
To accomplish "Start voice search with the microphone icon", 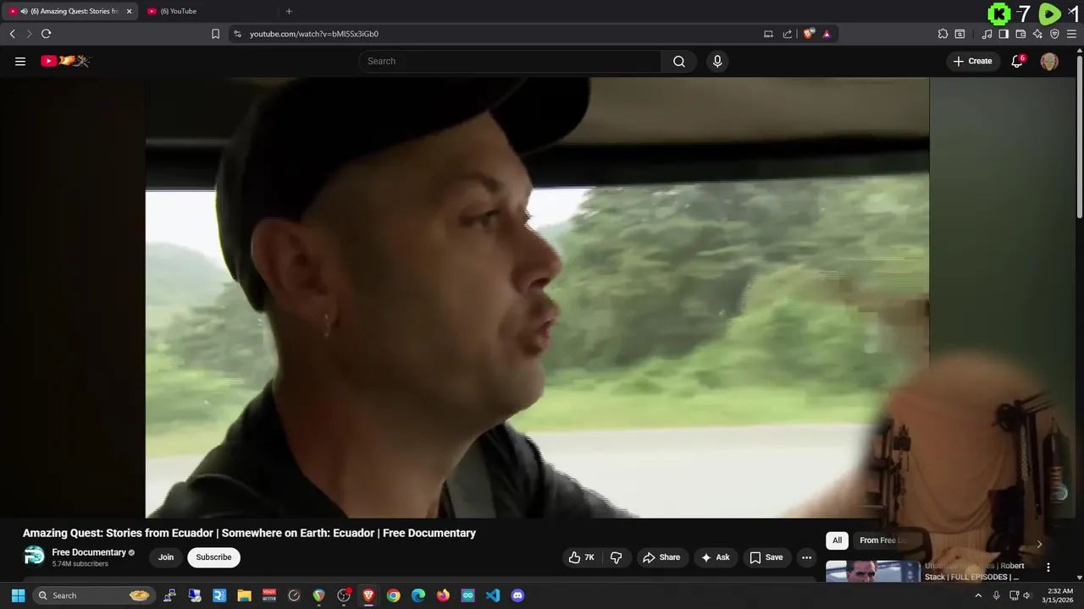I will (717, 61).
